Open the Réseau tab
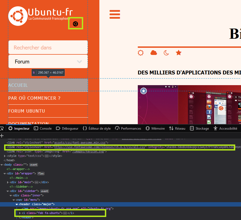This screenshot has height=220, width=241. pyautogui.click(x=177, y=129)
